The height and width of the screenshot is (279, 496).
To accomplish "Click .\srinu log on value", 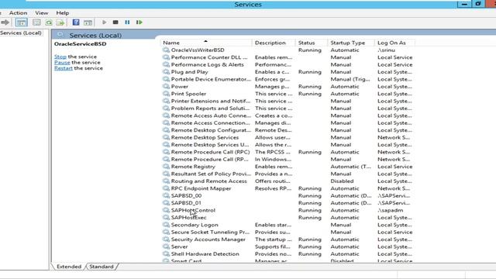I will tap(386, 50).
